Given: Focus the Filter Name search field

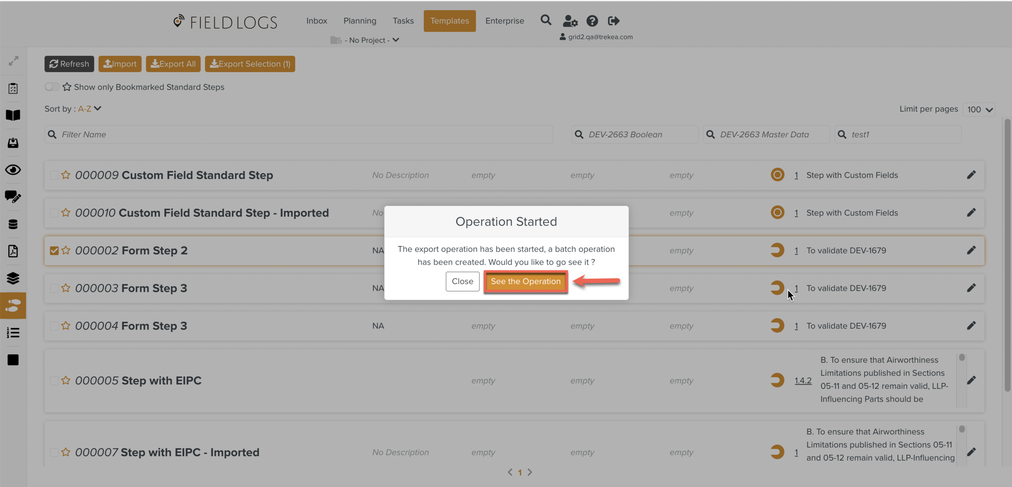Looking at the screenshot, I should pos(299,134).
